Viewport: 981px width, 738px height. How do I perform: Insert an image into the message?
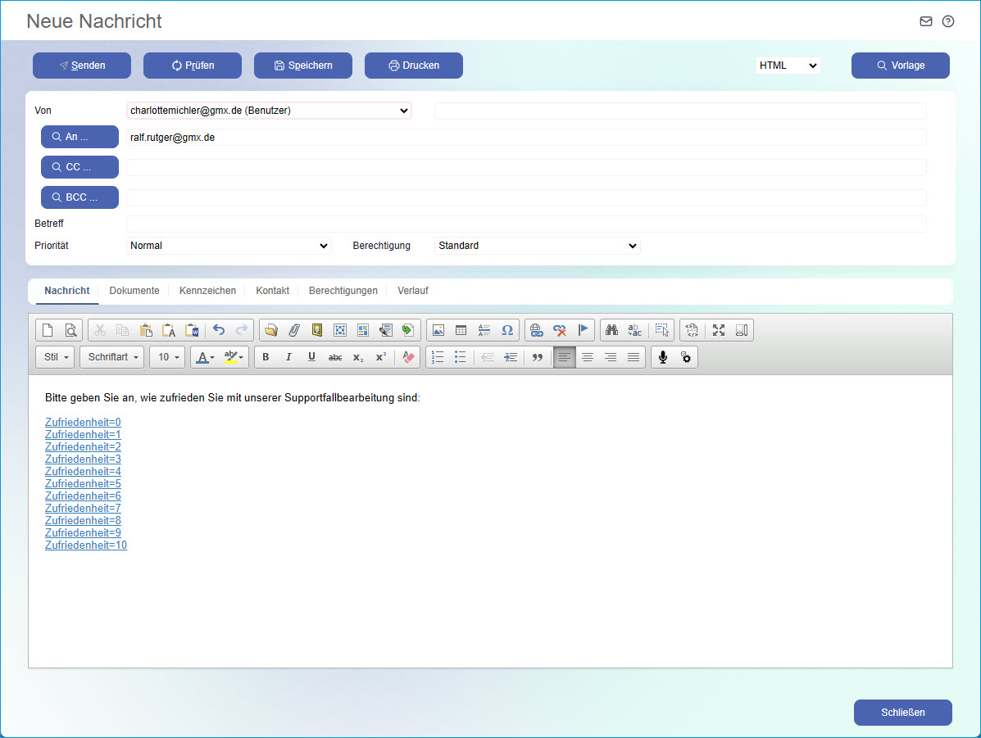tap(438, 330)
